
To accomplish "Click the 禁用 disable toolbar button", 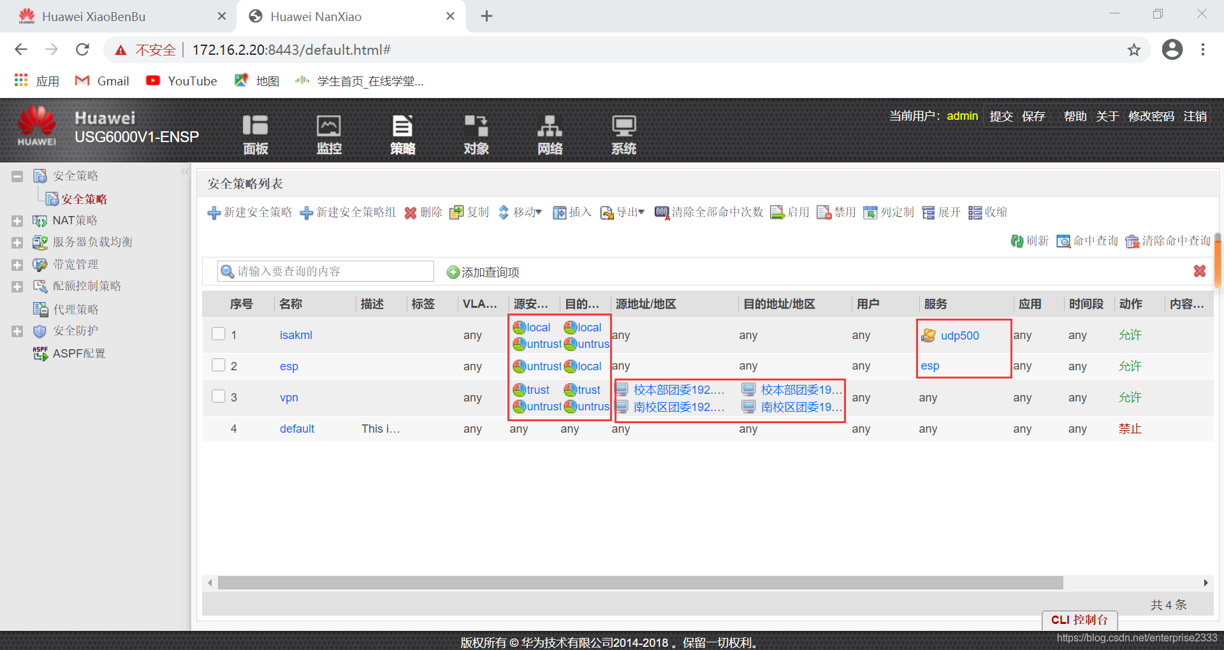I will coord(836,212).
